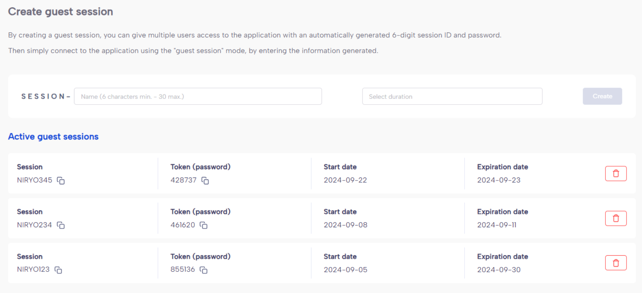The width and height of the screenshot is (642, 293).
Task: Click the SESSION- prefix label
Action: 46,97
